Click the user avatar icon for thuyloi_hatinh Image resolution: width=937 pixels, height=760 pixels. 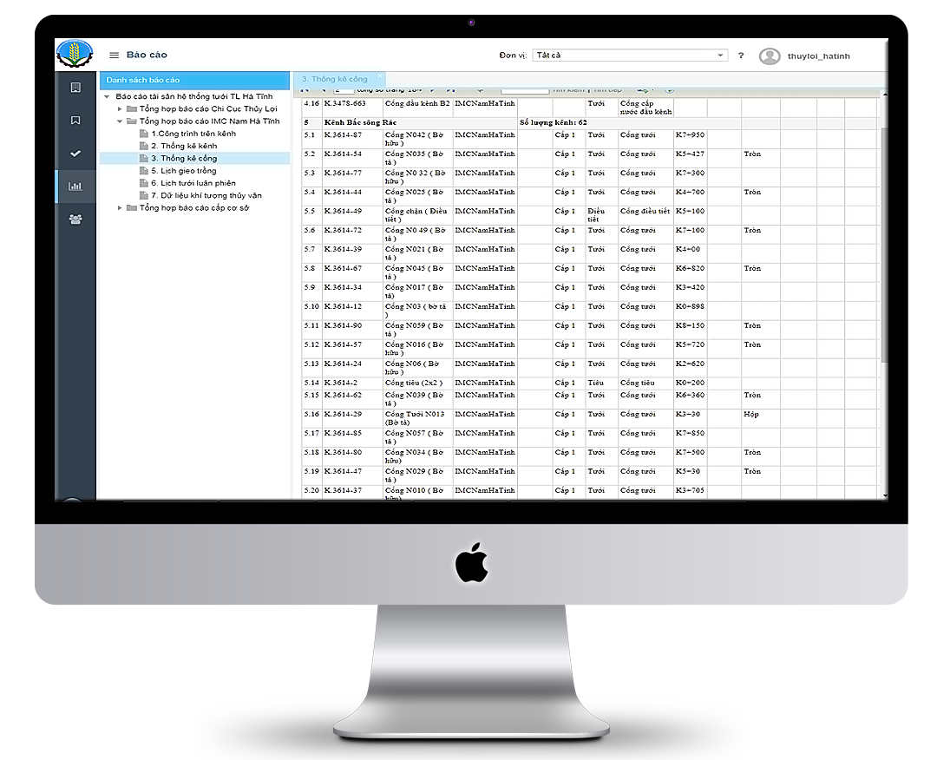pos(769,56)
